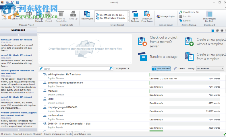Click the next navigation arrow near tab bar
Viewport: 226px width, 137px height.
pos(222,30)
